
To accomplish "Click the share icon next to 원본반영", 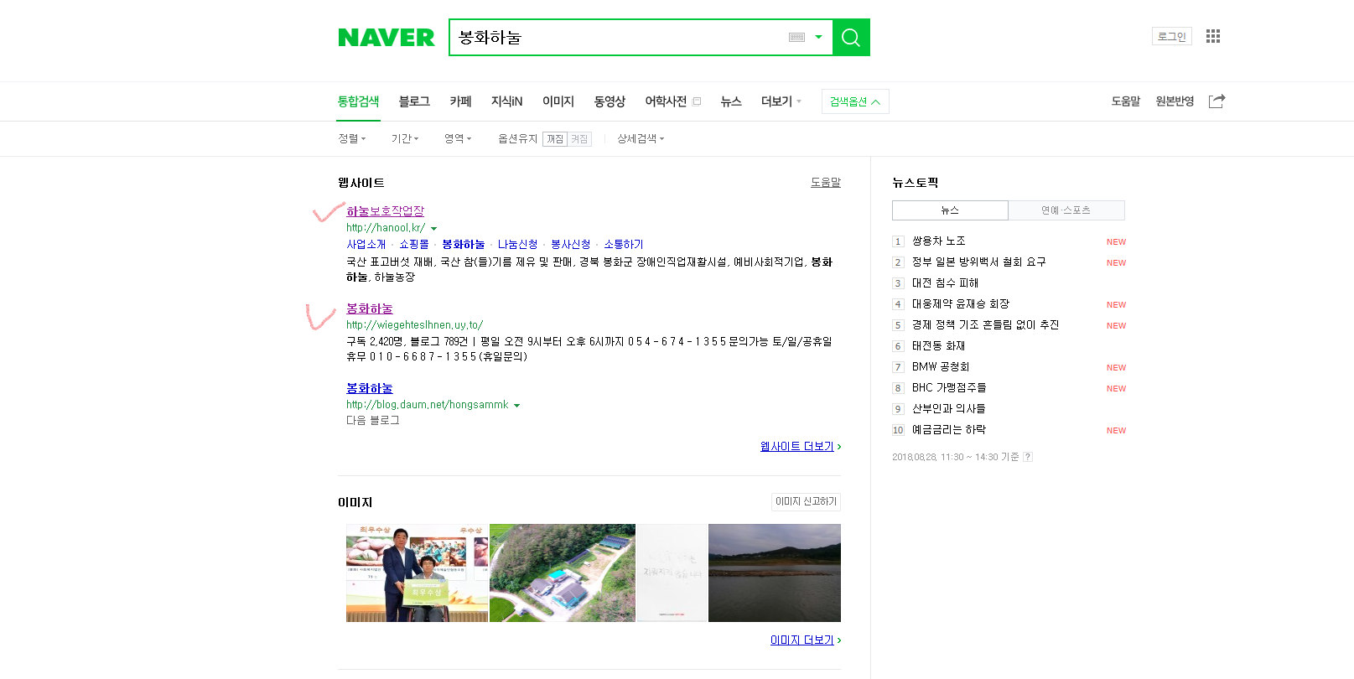I will click(x=1217, y=101).
